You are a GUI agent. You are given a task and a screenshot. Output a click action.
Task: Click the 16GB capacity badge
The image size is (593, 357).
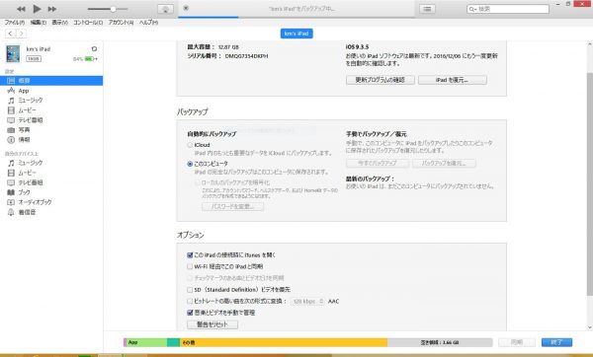34,59
